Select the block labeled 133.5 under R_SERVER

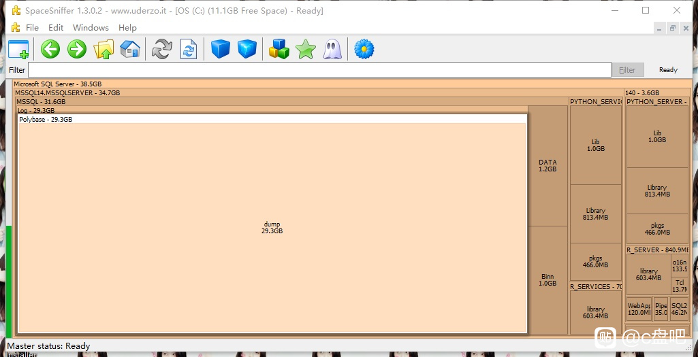[x=680, y=265]
